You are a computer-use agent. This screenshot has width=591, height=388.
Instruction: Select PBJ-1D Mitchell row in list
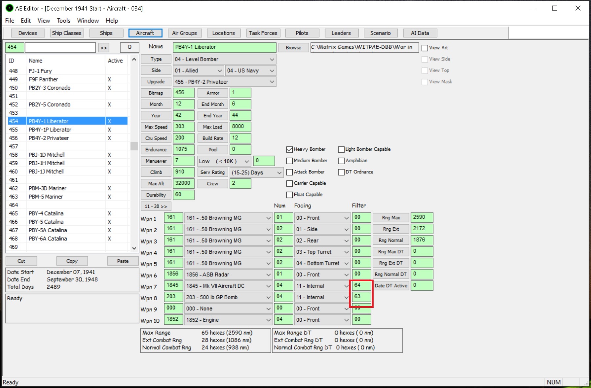point(67,155)
